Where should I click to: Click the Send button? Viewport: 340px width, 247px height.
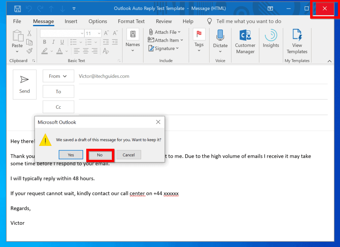(x=25, y=85)
